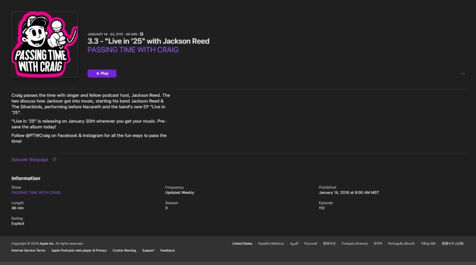Switch language to Español (México)
Image resolution: width=476 pixels, height=265 pixels.
pyautogui.click(x=271, y=243)
